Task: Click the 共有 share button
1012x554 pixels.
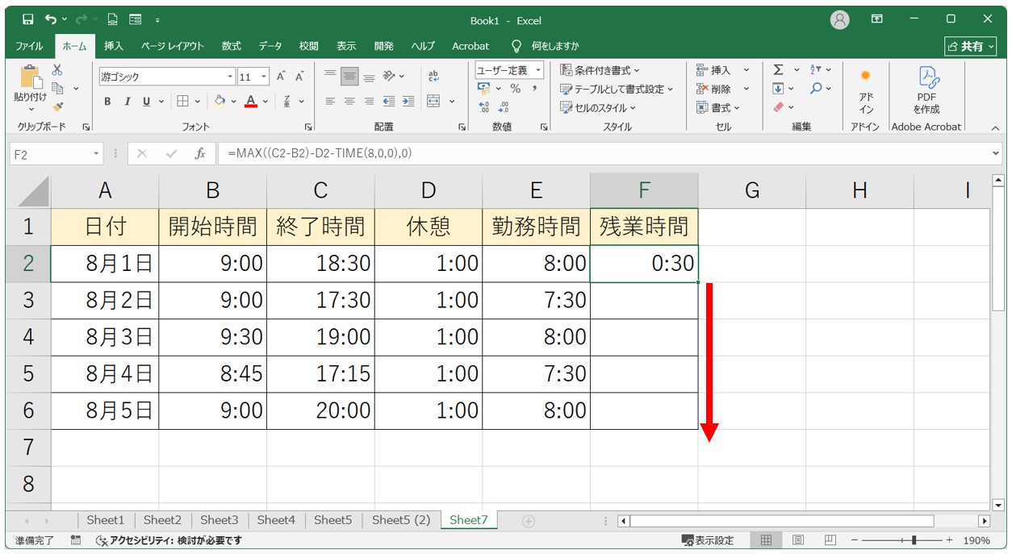Action: (x=971, y=47)
